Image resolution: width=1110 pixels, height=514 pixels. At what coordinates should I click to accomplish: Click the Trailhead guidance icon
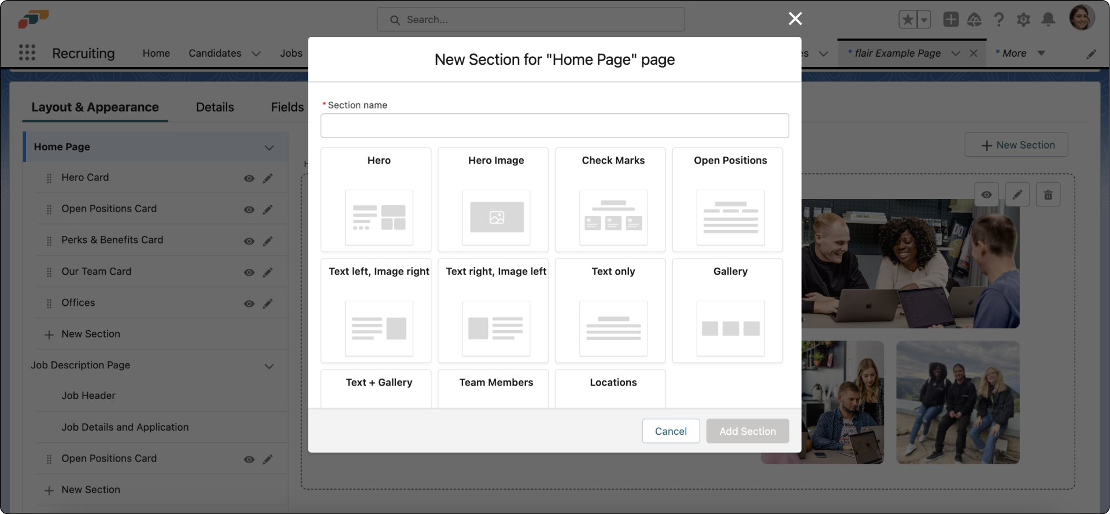coord(974,20)
